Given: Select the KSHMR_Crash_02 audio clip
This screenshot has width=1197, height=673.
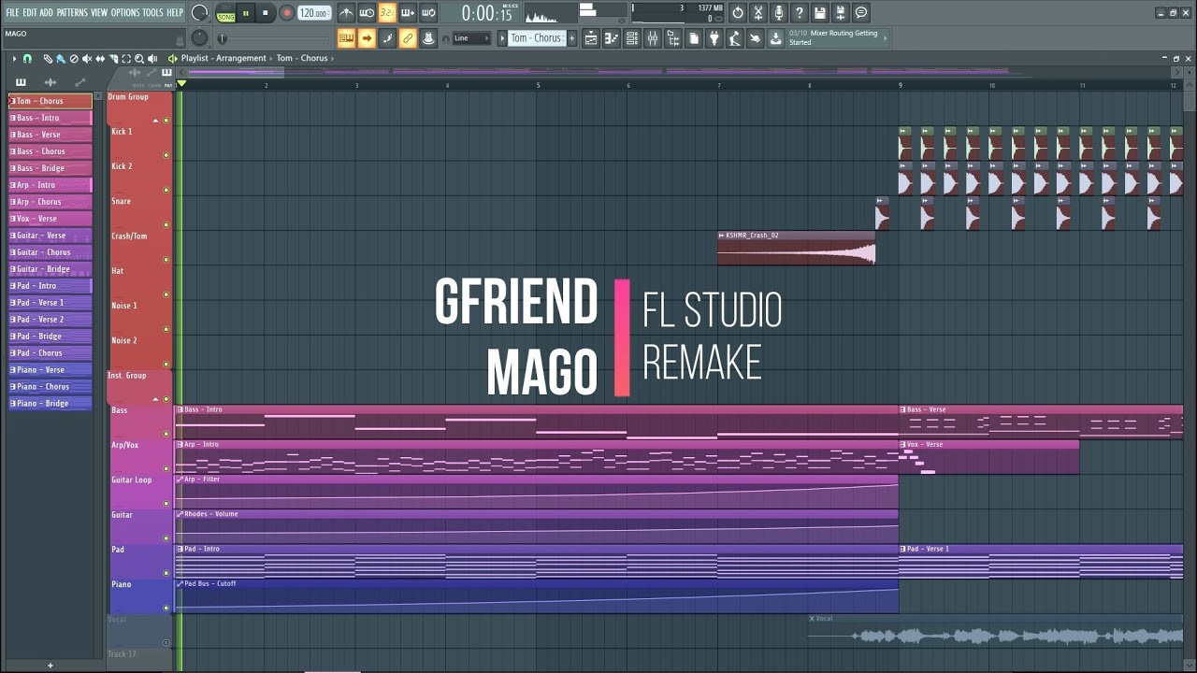Looking at the screenshot, I should 797,248.
